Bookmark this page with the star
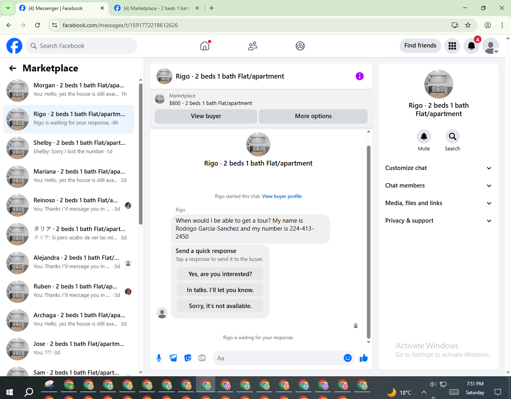The width and height of the screenshot is (511, 399). [x=468, y=25]
